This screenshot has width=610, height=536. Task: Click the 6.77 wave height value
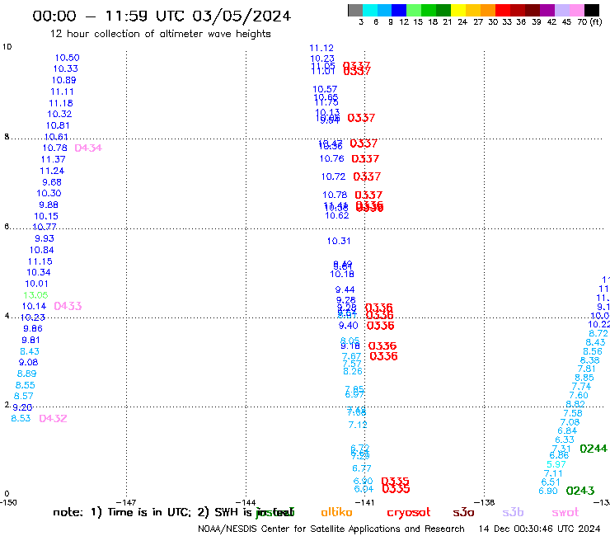click(x=361, y=468)
